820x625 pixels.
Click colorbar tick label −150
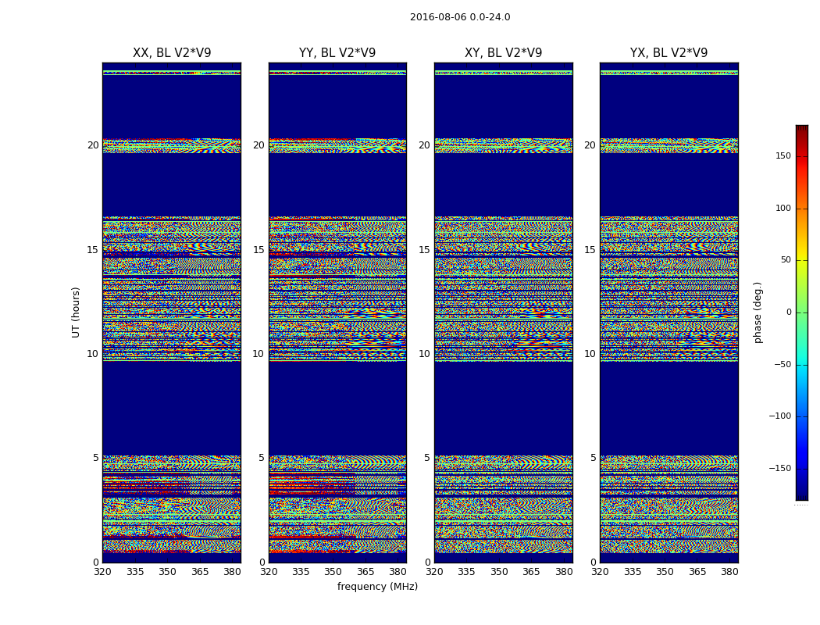click(x=779, y=468)
